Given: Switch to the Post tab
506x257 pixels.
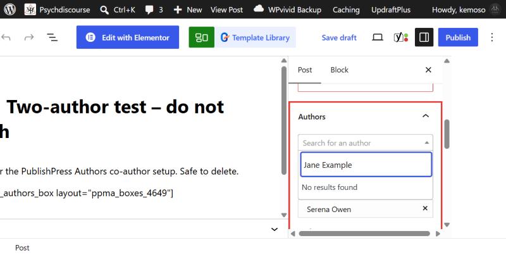Looking at the screenshot, I should click(305, 70).
